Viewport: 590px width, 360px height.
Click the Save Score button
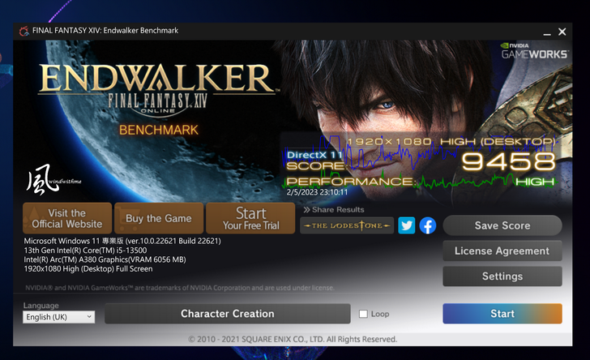point(502,225)
